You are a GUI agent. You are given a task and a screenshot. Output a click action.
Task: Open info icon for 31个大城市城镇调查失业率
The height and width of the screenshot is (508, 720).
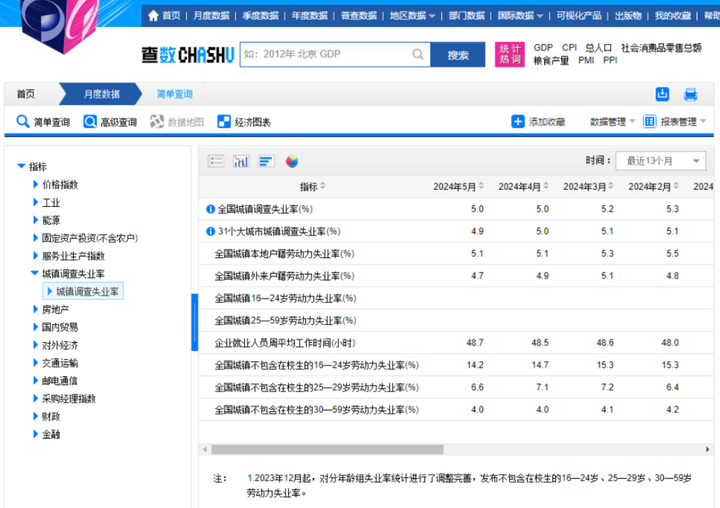[211, 232]
